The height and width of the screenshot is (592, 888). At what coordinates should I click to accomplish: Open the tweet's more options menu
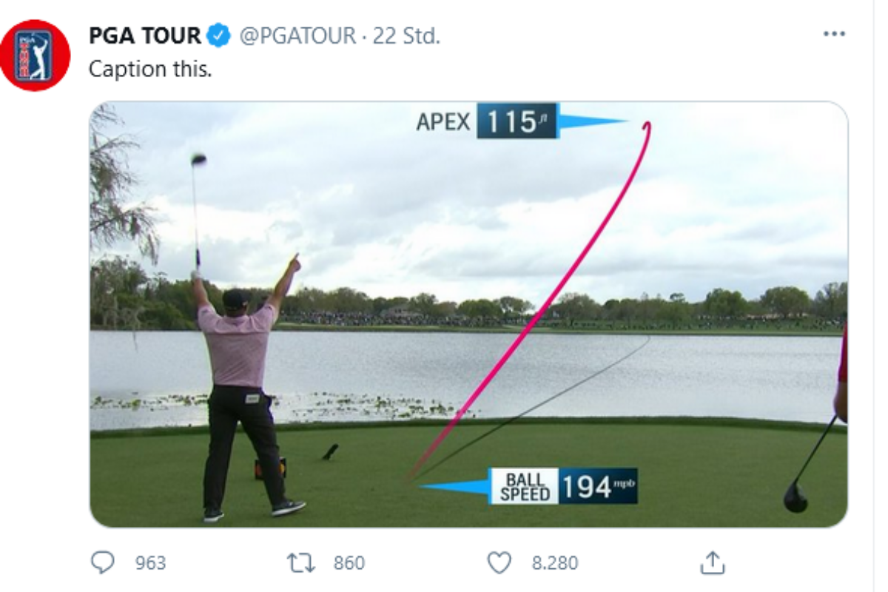[834, 35]
